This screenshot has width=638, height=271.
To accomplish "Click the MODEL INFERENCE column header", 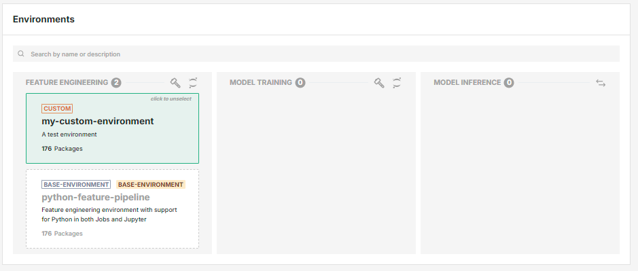I will pyautogui.click(x=467, y=83).
